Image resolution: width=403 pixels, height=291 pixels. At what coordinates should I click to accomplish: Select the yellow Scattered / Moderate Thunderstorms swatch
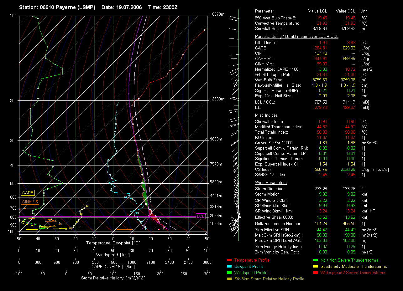click(x=315, y=266)
